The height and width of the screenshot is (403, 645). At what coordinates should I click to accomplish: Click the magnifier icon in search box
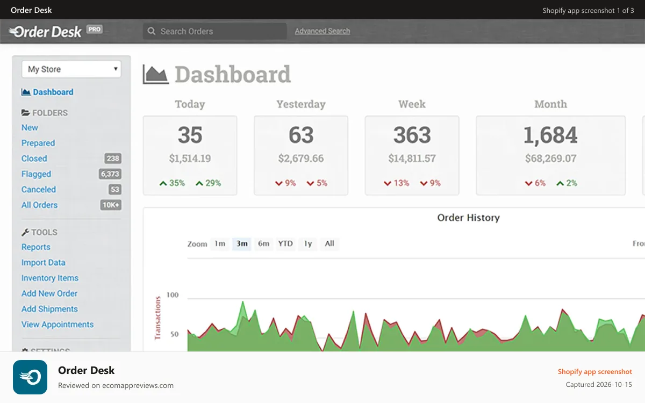(152, 31)
